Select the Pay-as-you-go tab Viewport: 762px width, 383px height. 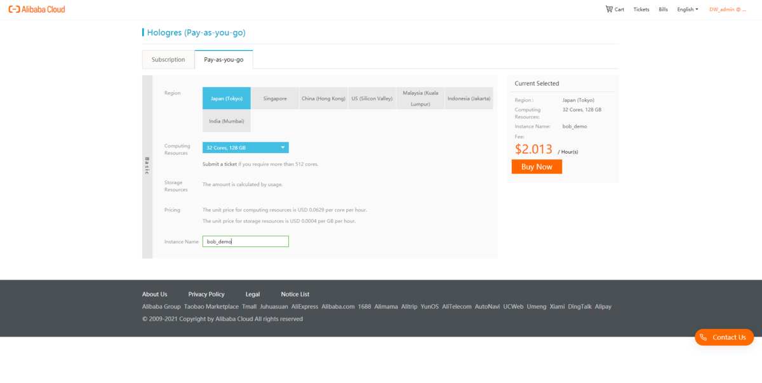224,60
